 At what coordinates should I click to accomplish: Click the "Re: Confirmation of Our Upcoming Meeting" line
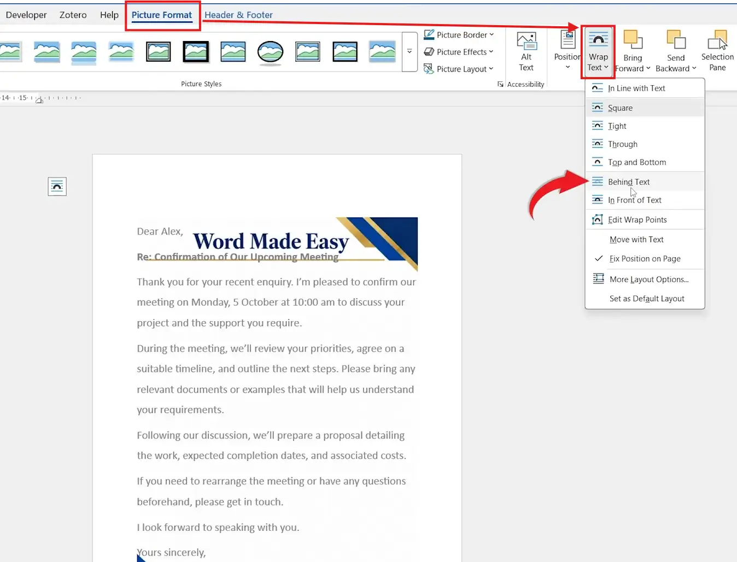(x=237, y=257)
